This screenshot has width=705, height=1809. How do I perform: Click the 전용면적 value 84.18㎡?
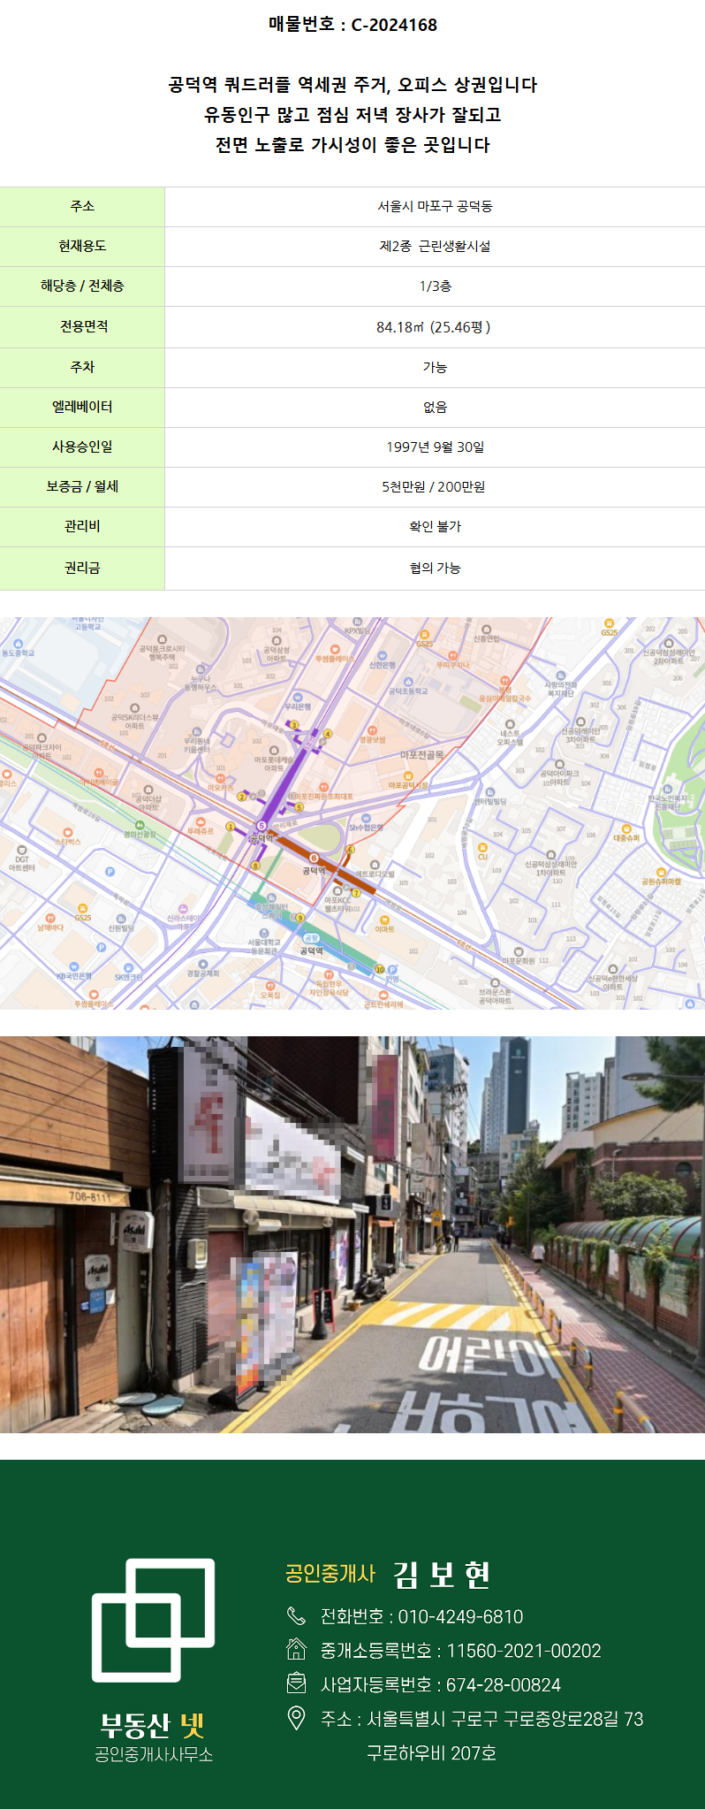point(434,327)
